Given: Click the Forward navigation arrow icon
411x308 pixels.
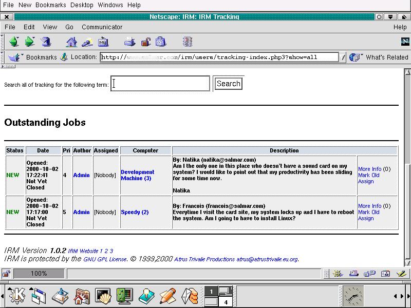Looking at the screenshot, I should 30,42.
